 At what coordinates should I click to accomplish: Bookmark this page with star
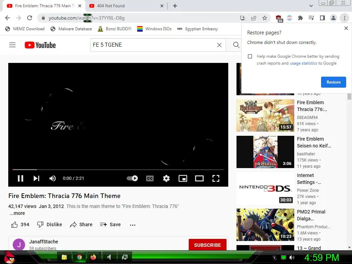[265, 18]
